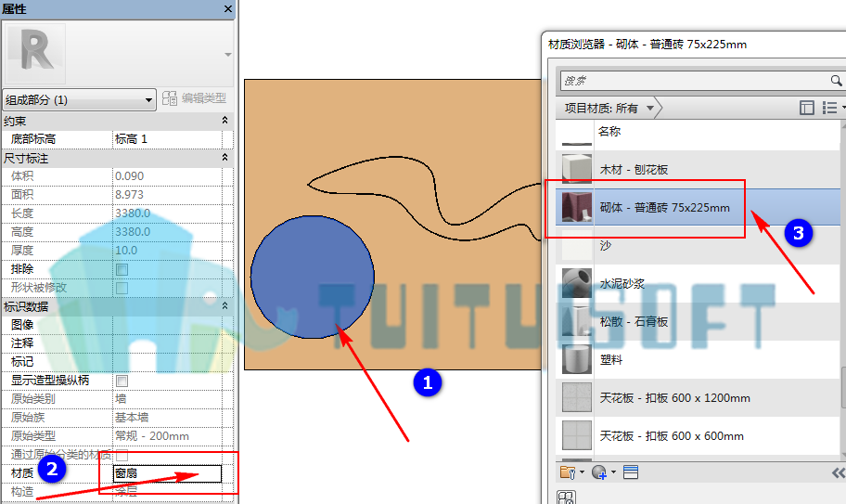
Task: Click the 图像 property value cell
Action: (x=167, y=325)
